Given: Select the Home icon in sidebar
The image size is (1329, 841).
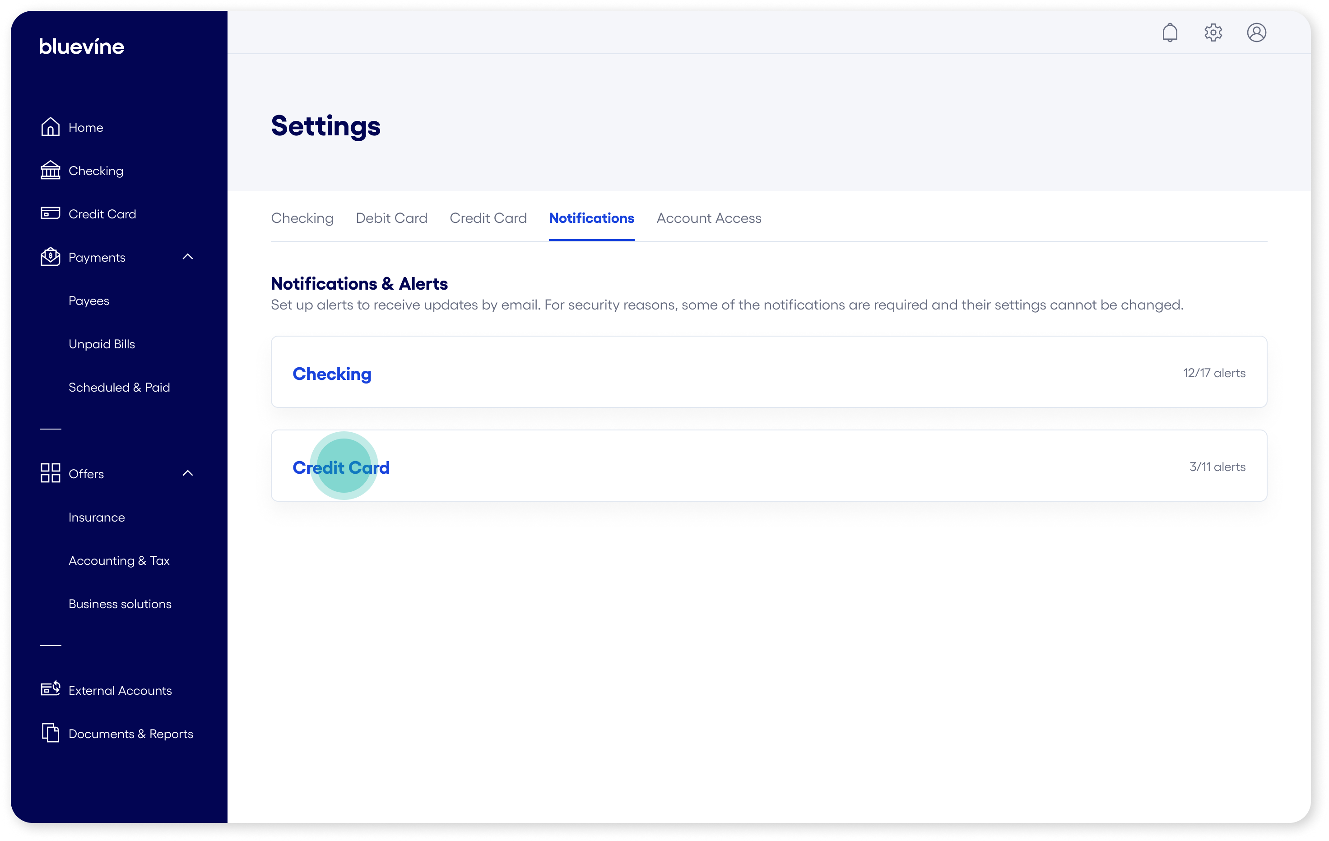Looking at the screenshot, I should [50, 126].
